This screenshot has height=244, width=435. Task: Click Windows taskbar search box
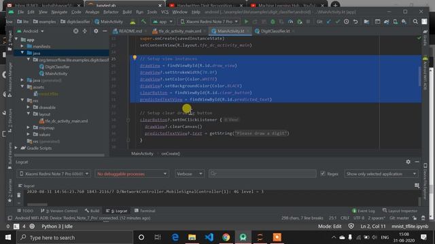[x=75, y=237]
